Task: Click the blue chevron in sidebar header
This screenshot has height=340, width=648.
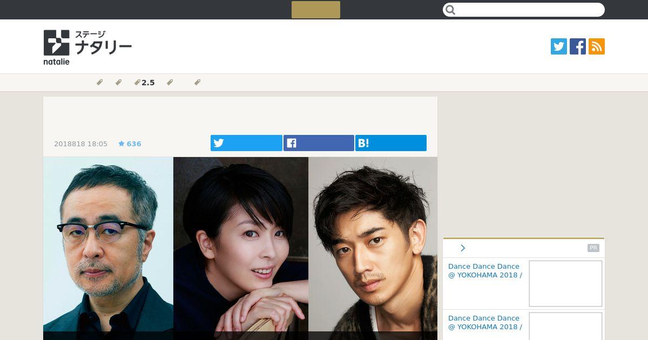Action: pos(463,248)
